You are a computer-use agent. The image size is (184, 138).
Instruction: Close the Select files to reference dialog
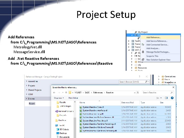point(174,87)
